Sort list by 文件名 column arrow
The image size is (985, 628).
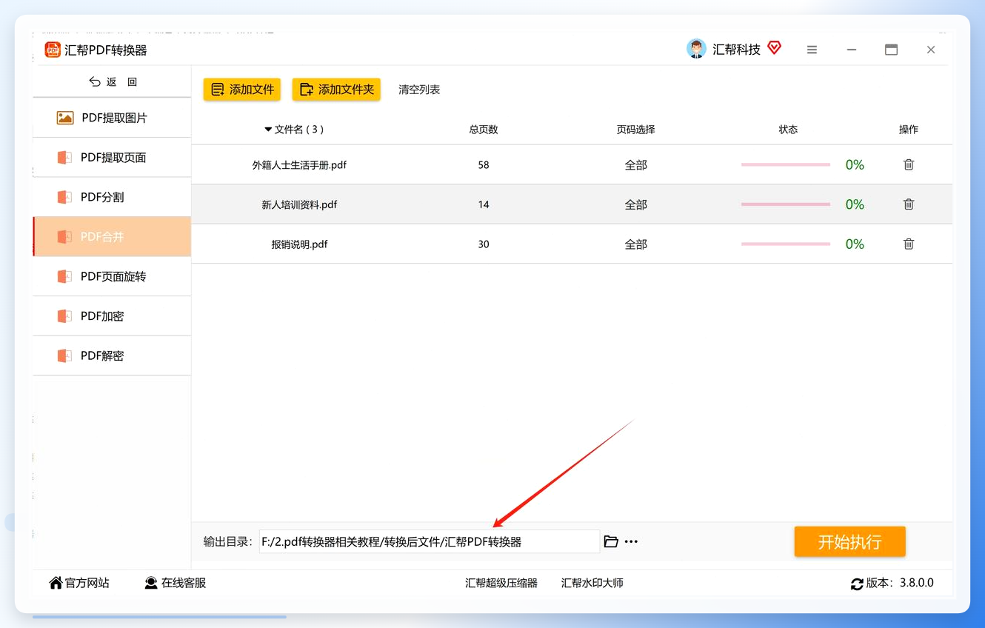click(x=268, y=130)
